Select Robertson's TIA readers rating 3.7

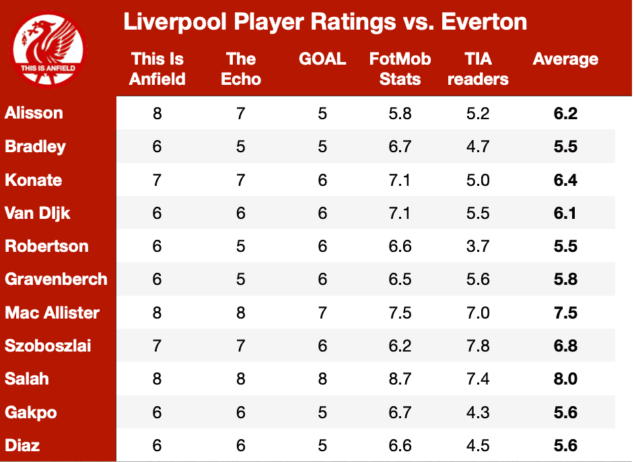tap(478, 246)
